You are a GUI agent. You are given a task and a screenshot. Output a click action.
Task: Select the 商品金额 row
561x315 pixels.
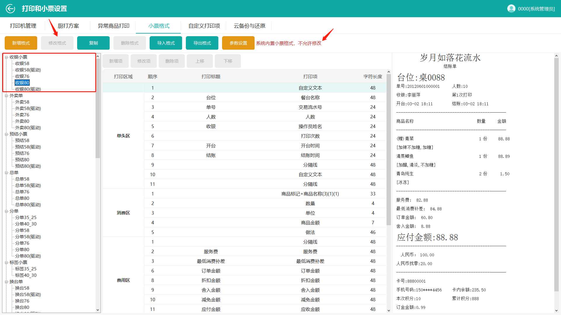click(265, 223)
